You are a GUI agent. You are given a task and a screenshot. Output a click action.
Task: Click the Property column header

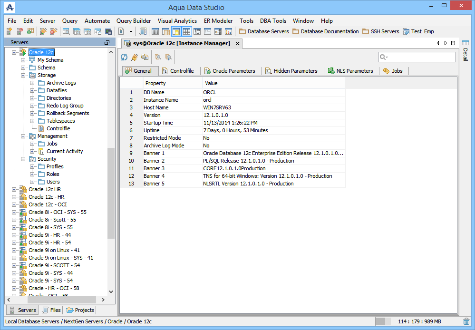pos(173,83)
